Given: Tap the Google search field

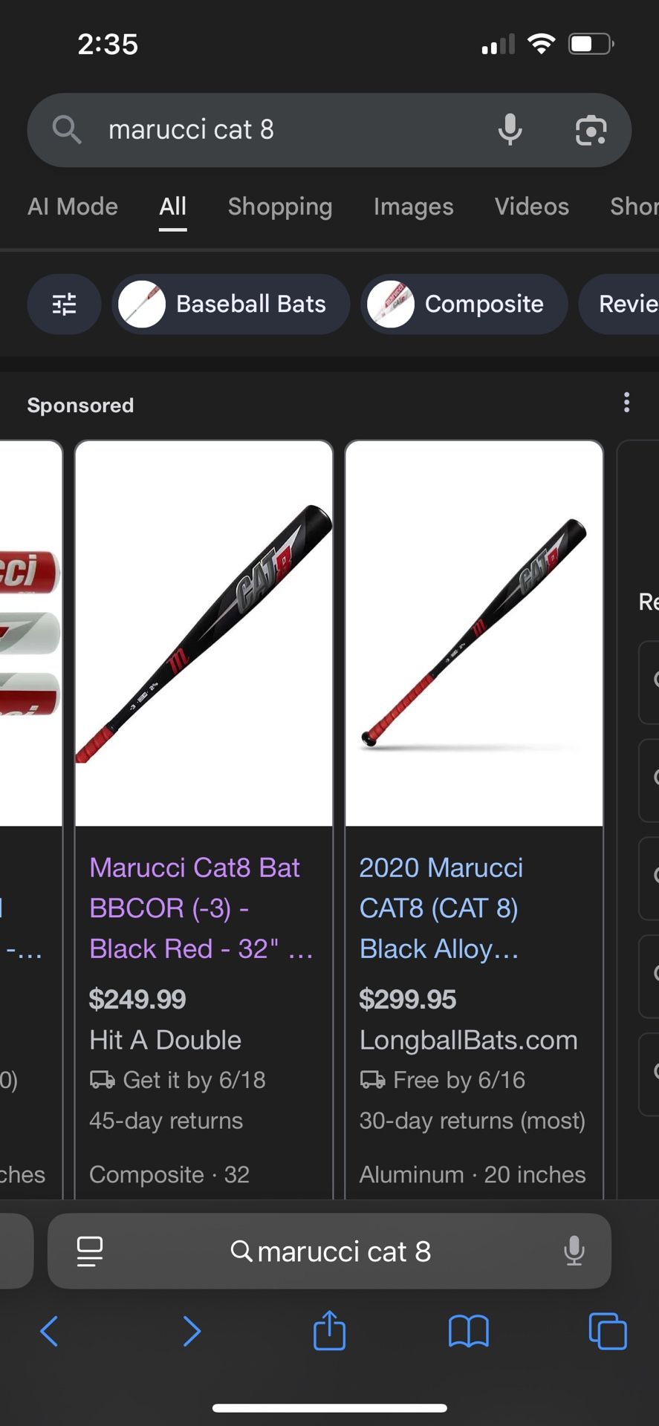Looking at the screenshot, I should pyautogui.click(x=282, y=130).
